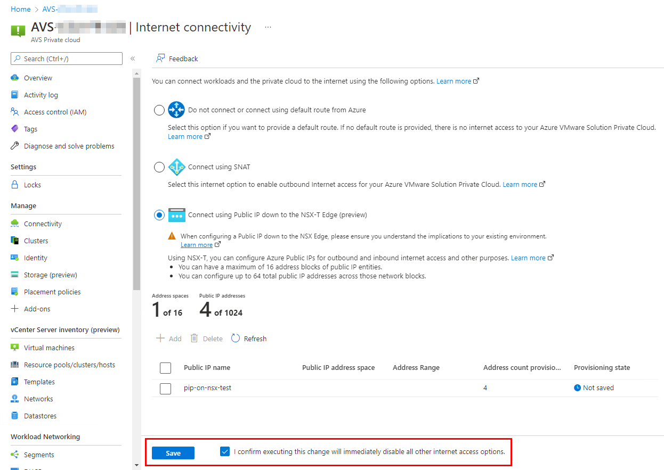This screenshot has width=664, height=470.
Task: Open the ellipsis menu next to page title
Action: coord(268,27)
